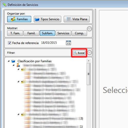Click the reference date input field
The image size is (128, 128).
(x=53, y=43)
